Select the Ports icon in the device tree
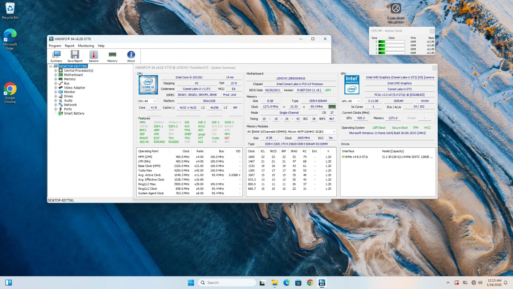513x289 pixels. tap(61, 109)
